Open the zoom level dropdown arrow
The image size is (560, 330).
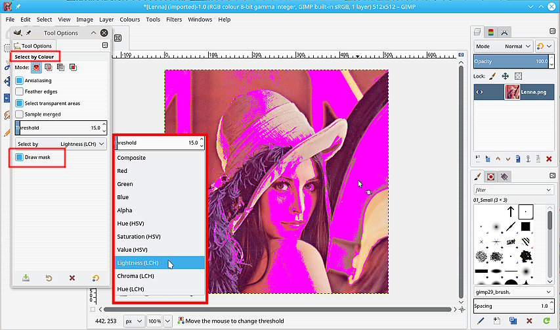coord(167,321)
